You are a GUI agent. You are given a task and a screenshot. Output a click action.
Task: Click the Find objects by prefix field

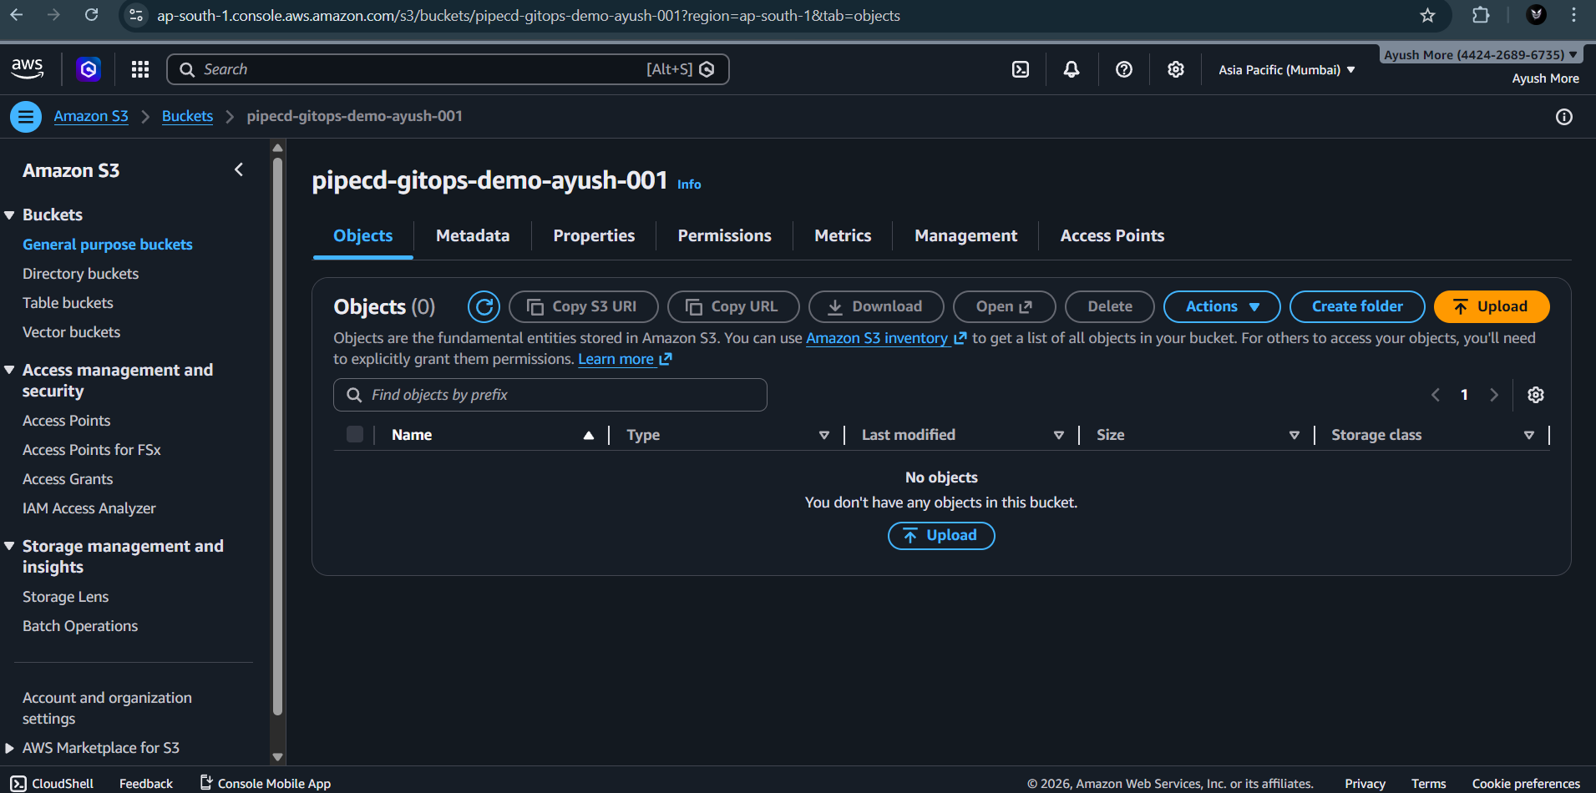[550, 394]
